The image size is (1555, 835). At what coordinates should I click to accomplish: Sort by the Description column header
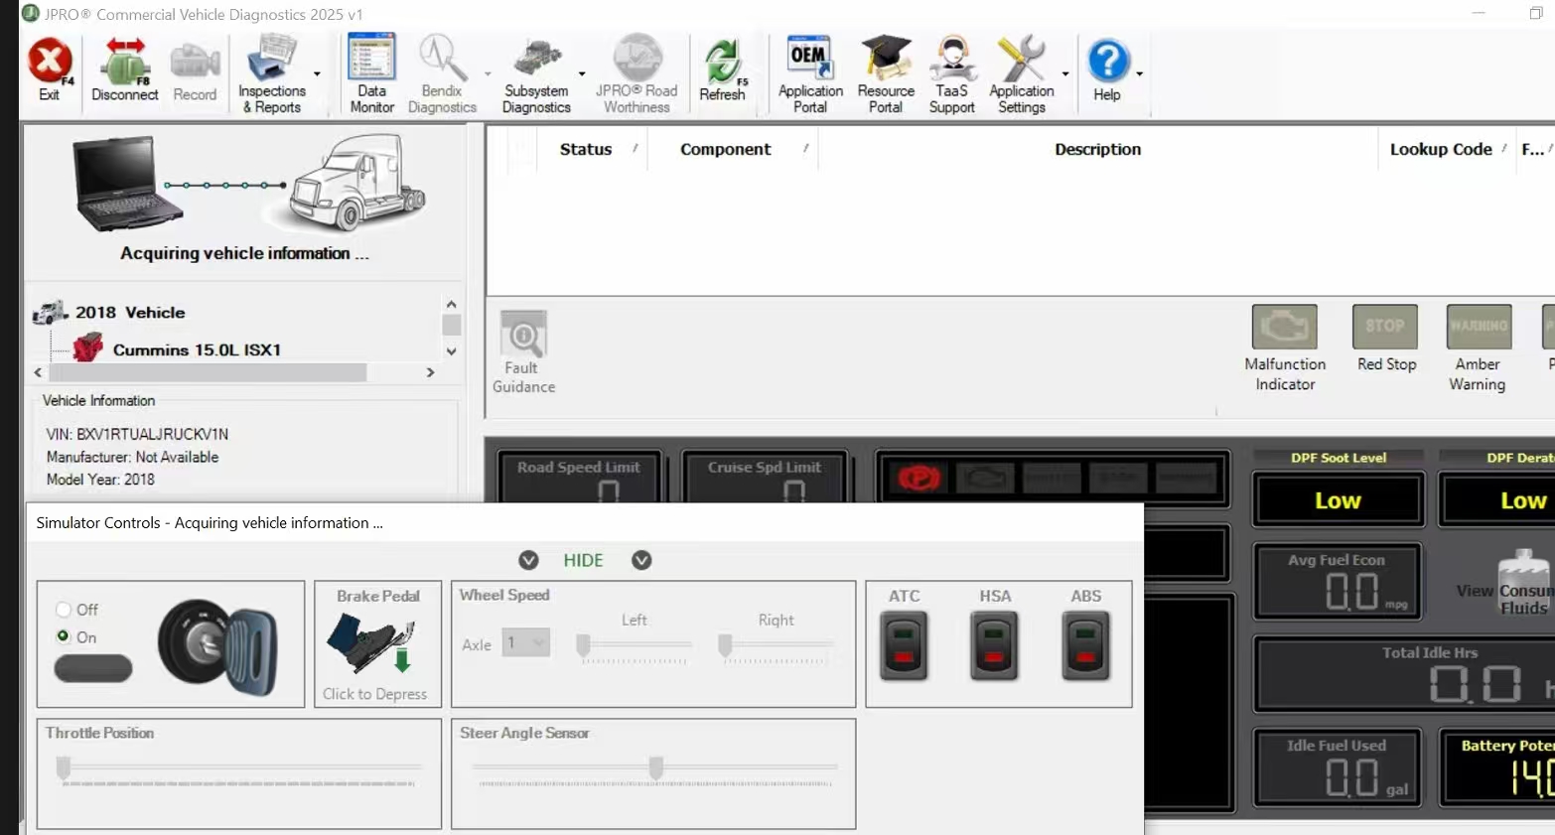tap(1097, 149)
